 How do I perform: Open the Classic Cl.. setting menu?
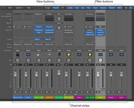coord(39,14)
